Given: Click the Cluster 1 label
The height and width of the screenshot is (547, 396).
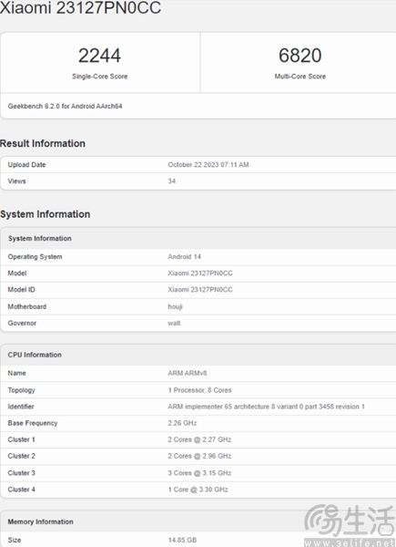Looking at the screenshot, I should click(x=21, y=439).
